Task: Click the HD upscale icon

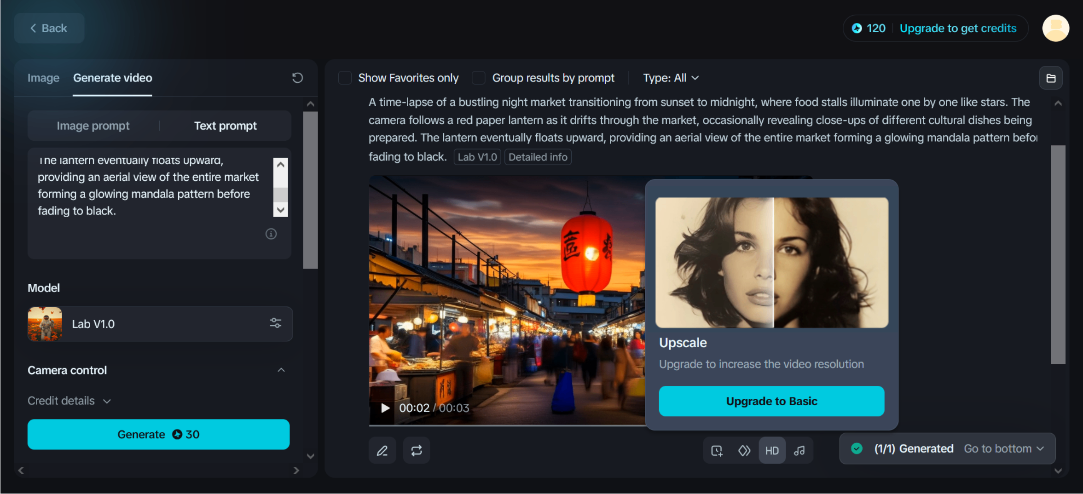Action: click(772, 451)
